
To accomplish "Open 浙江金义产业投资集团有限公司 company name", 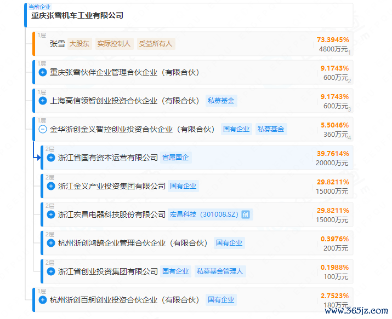I will pyautogui.click(x=112, y=186).
